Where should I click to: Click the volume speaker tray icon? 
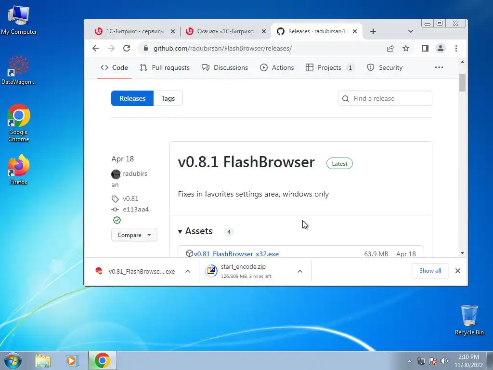point(444,361)
